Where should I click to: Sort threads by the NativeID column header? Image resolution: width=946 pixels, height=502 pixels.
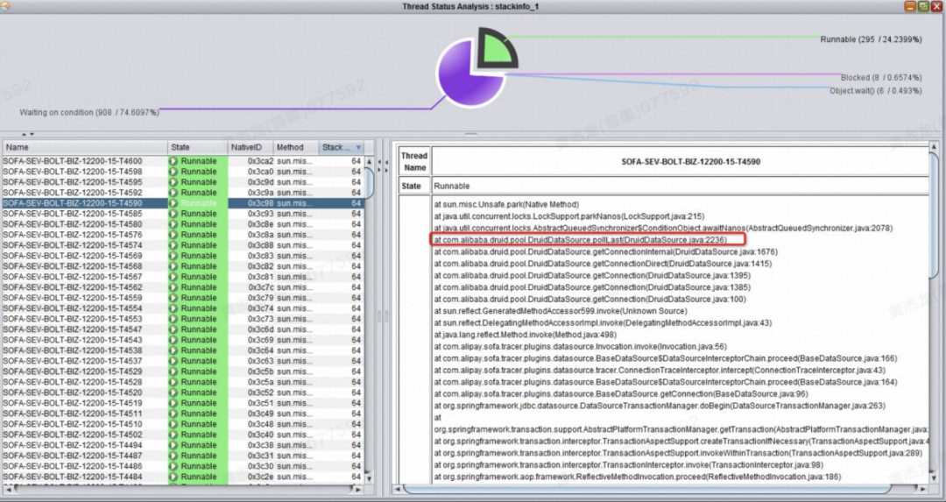(x=250, y=147)
